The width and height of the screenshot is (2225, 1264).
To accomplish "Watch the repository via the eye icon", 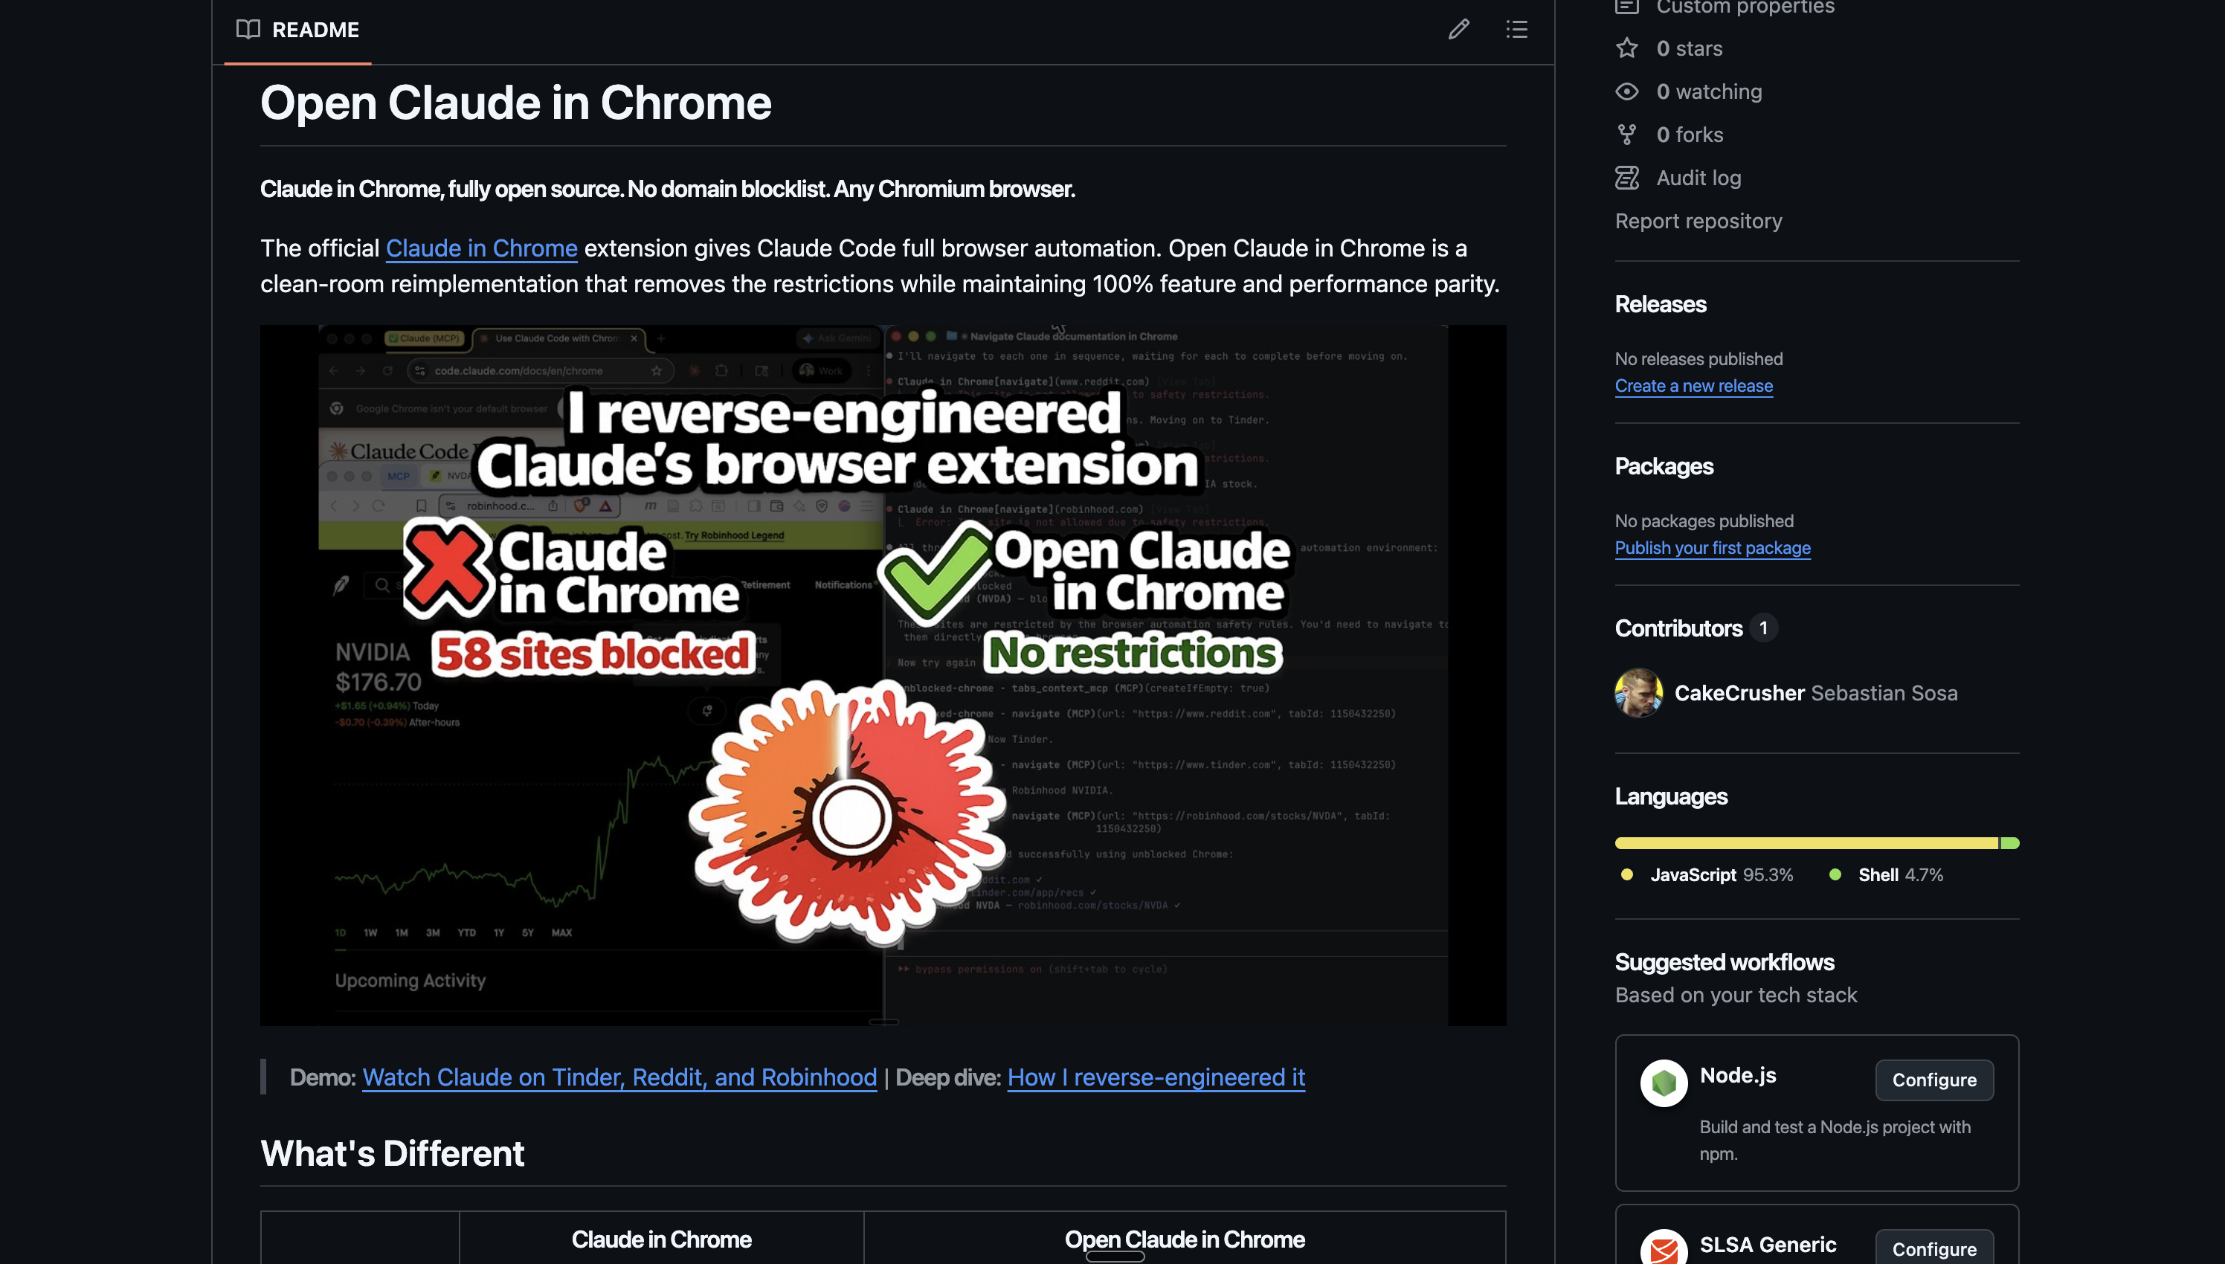I will point(1627,91).
